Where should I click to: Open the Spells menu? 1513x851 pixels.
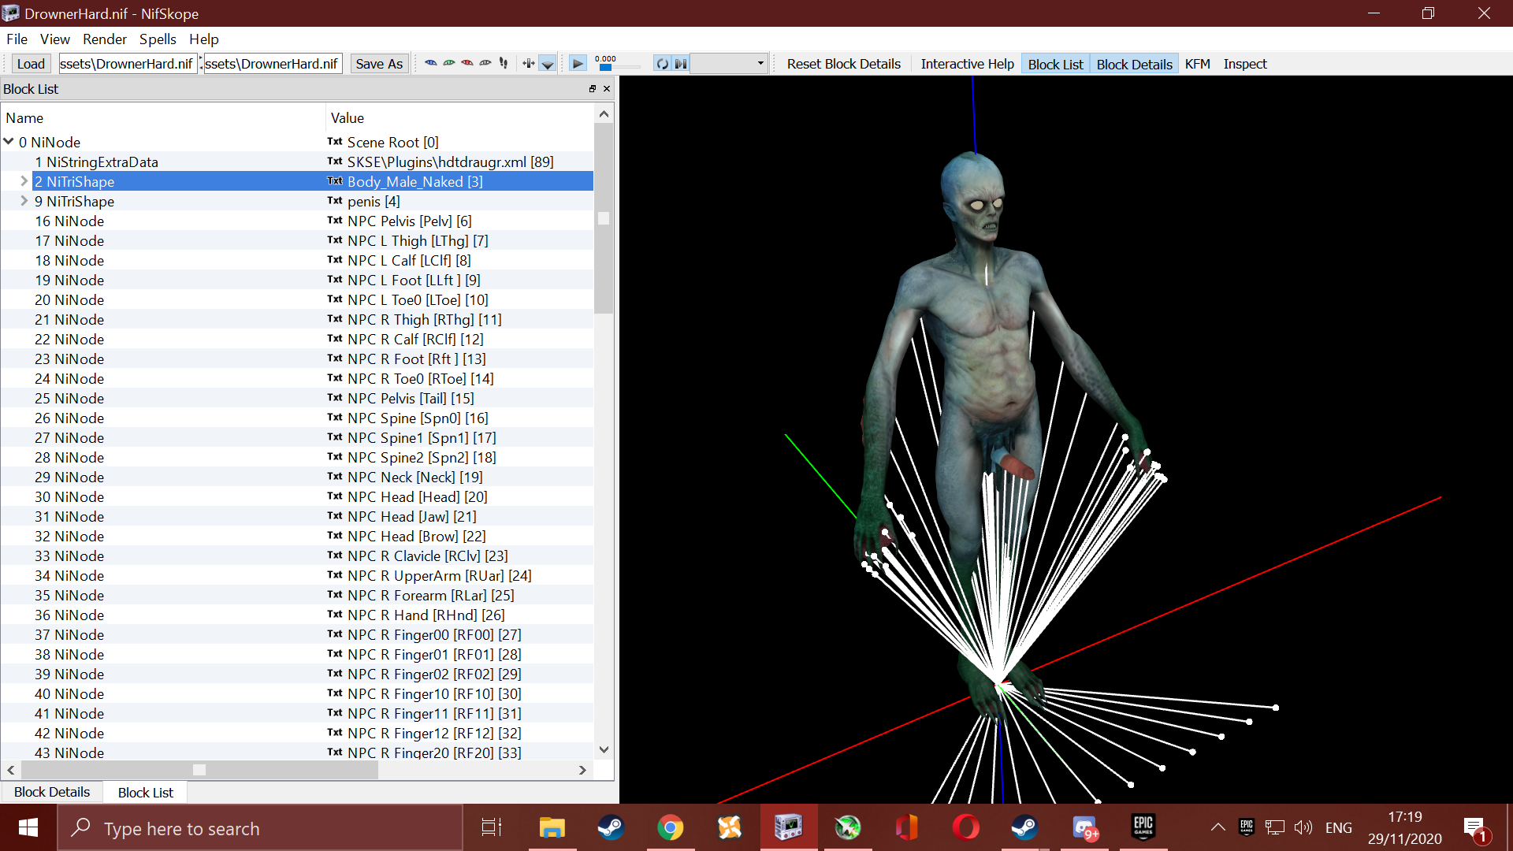(158, 39)
